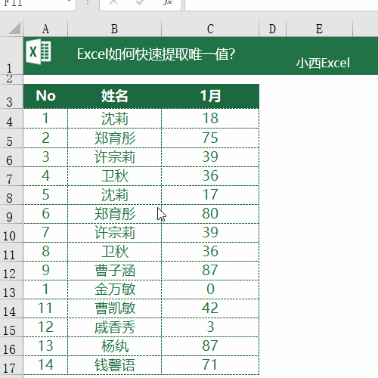Click cell with '沈莉' in row 8
378x378 pixels.
(115, 195)
